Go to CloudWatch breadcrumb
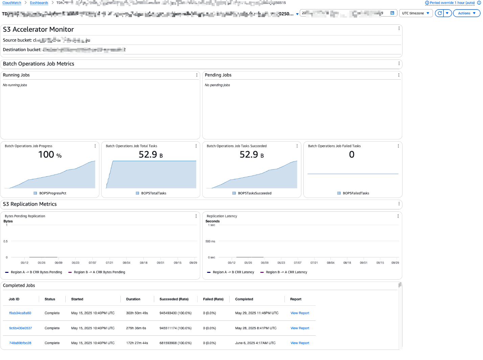 click(12, 3)
